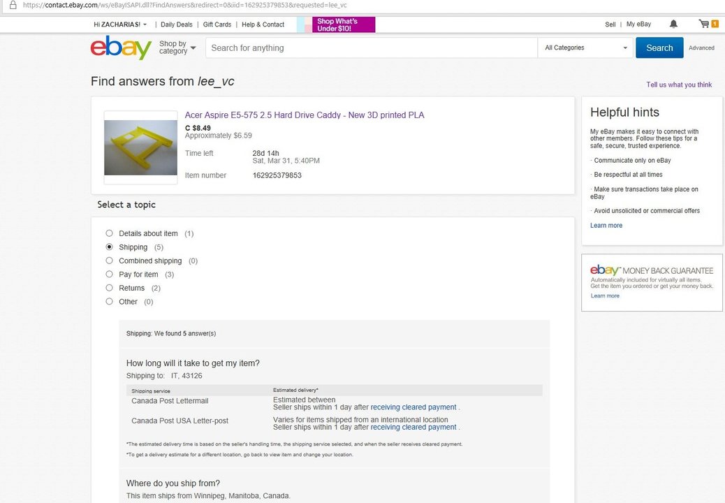
Task: Expand the Hi ZACHARIAS account menu
Action: click(x=120, y=24)
